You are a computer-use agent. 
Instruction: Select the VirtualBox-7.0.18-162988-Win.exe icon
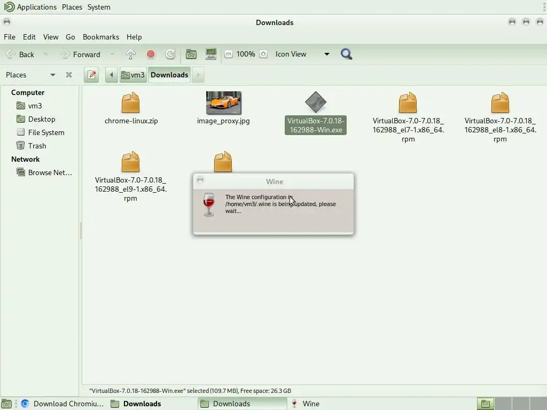pos(315,102)
